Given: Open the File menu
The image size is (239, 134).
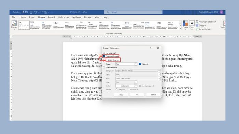Looking at the screenshot, I should pyautogui.click(x=14, y=17).
